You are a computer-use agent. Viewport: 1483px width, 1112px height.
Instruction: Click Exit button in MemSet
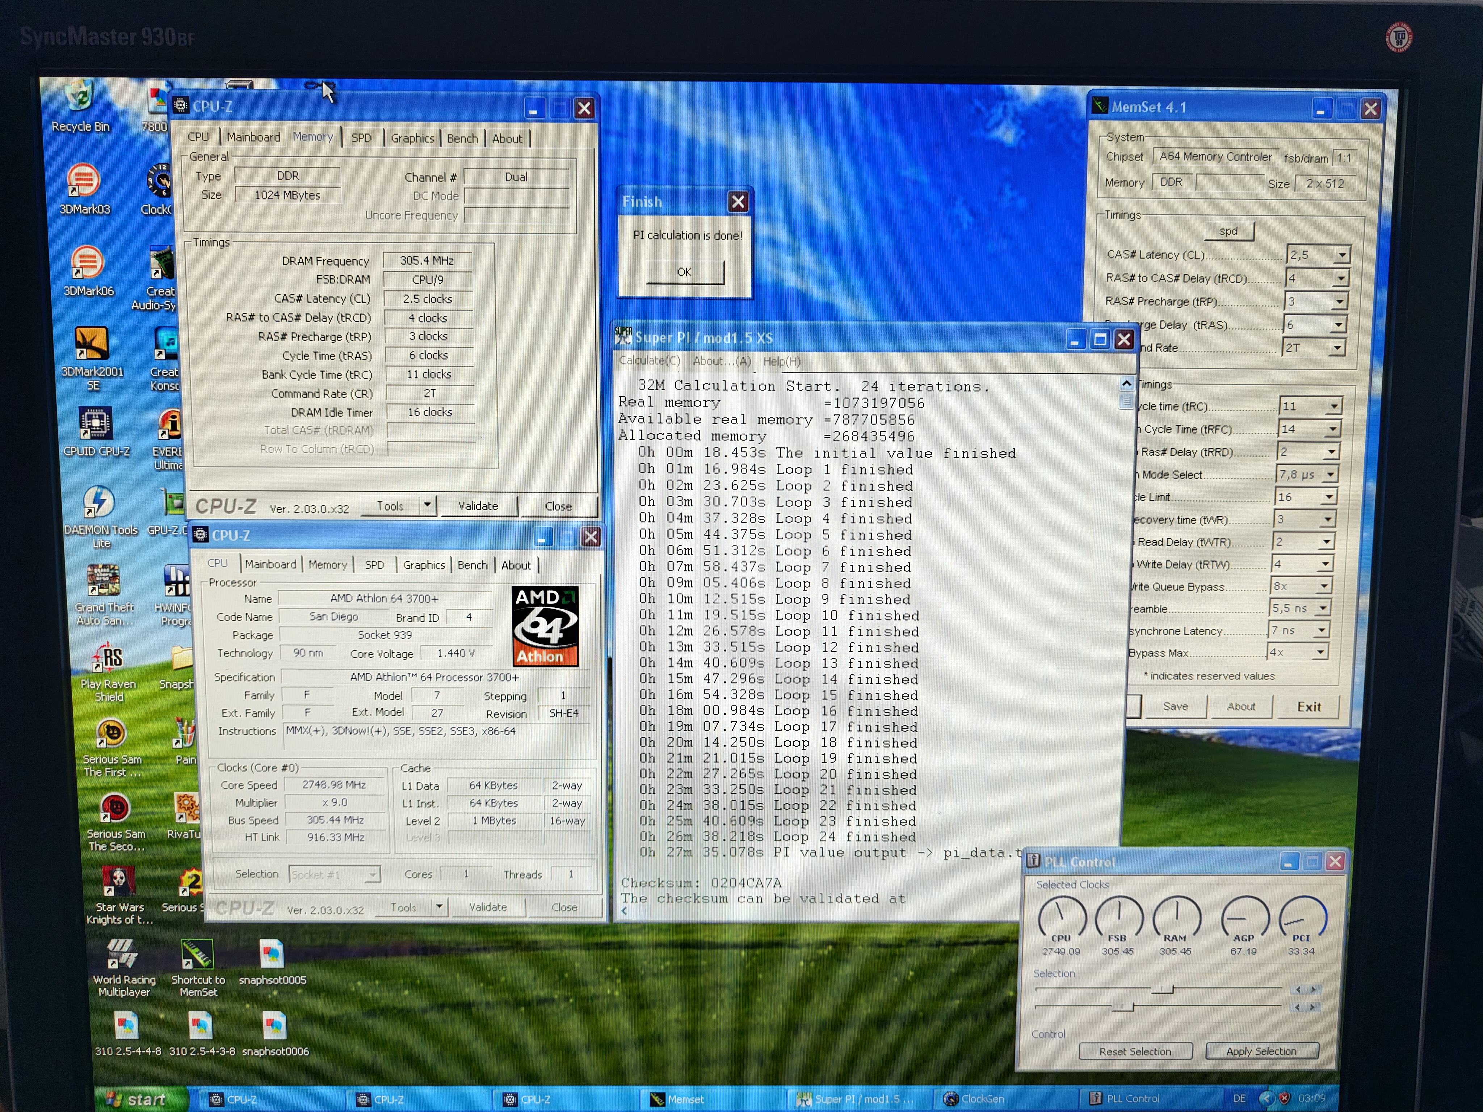tap(1309, 707)
